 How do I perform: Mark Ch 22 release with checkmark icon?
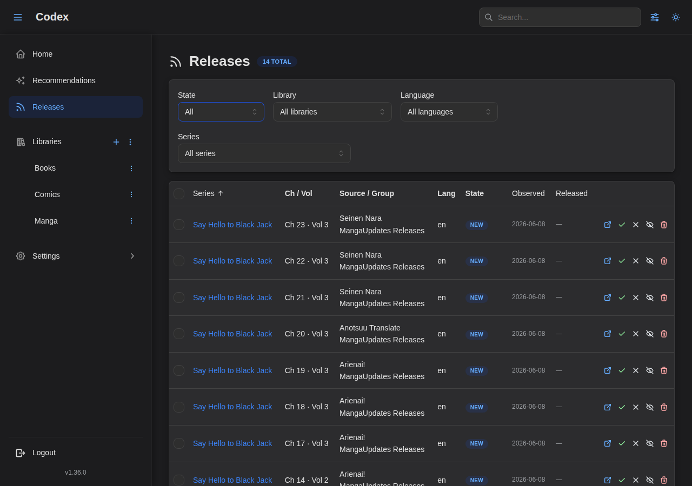click(x=622, y=261)
